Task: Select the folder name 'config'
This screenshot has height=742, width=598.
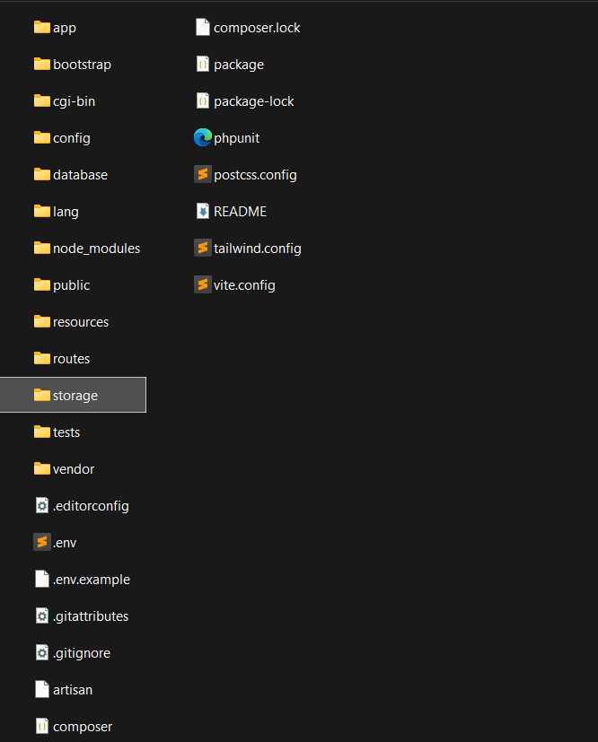Action: (x=72, y=139)
